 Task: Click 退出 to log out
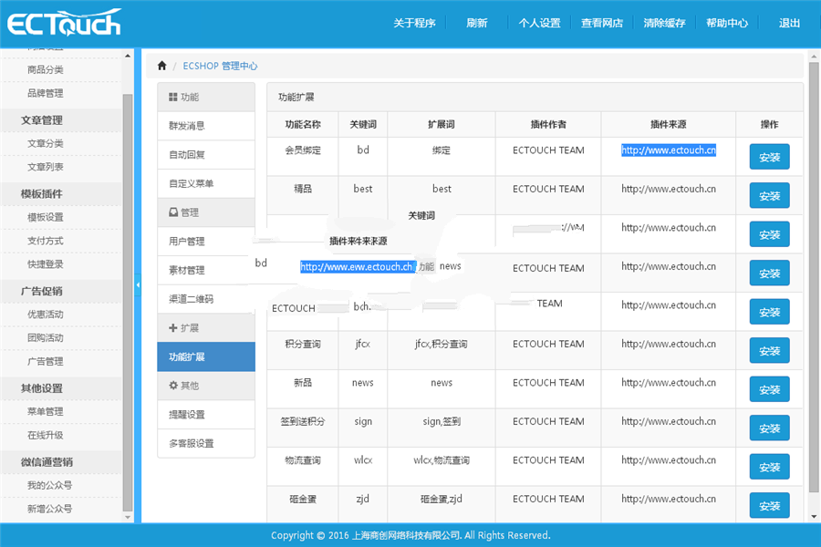789,23
